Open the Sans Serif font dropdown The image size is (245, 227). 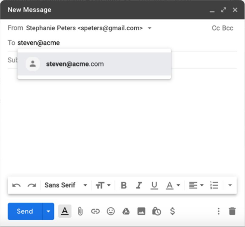(66, 185)
